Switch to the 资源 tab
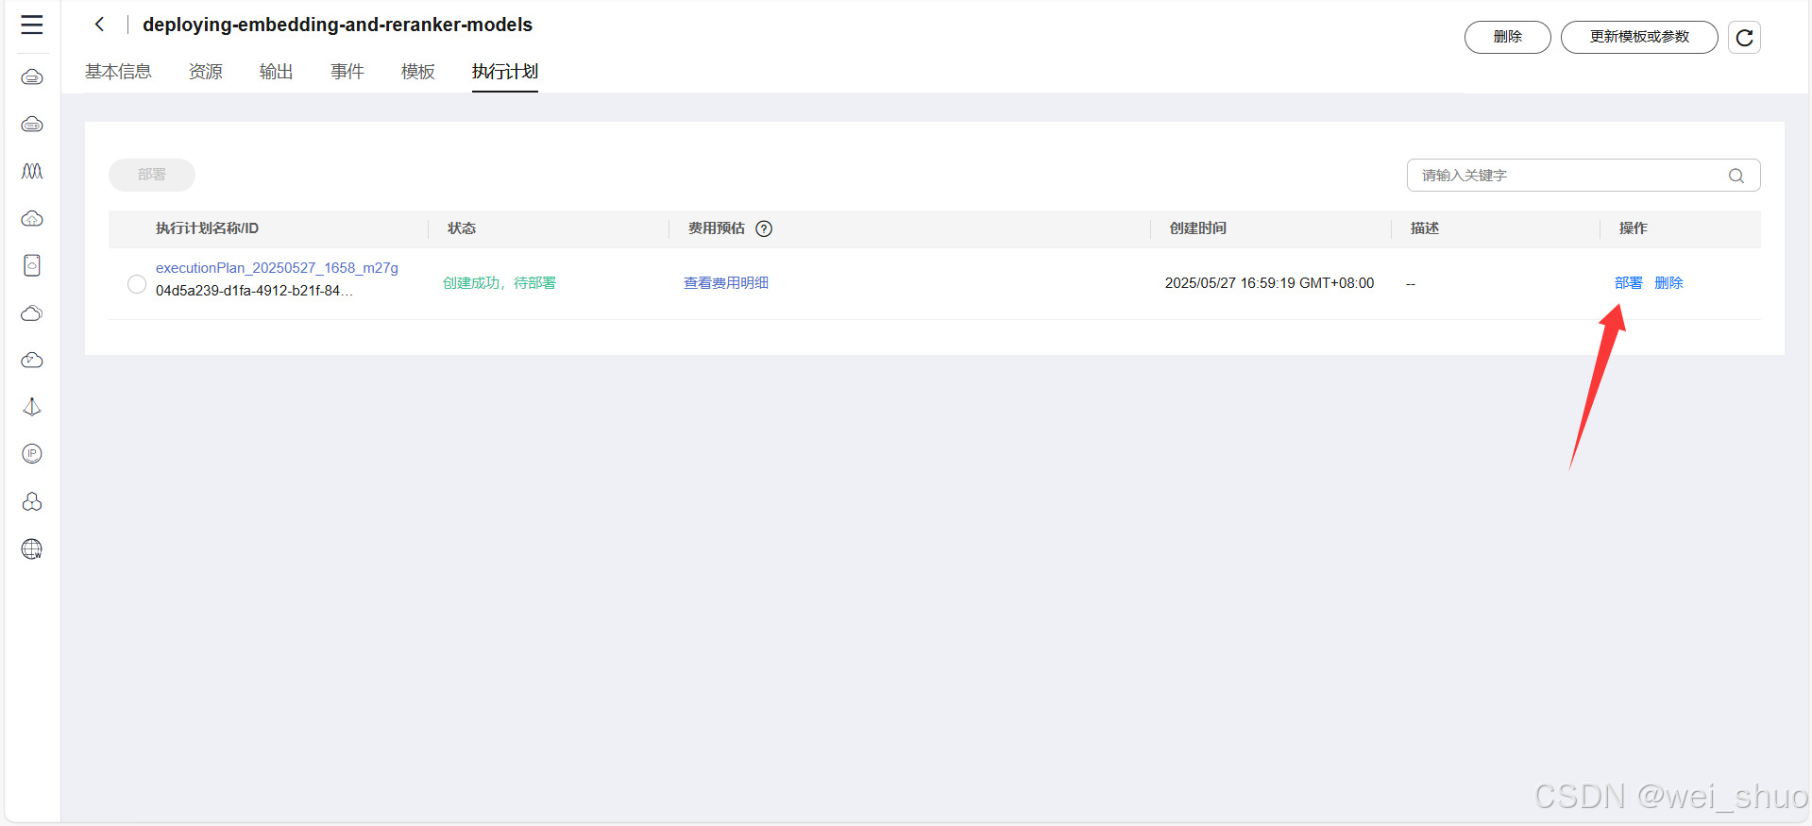The height and width of the screenshot is (826, 1812). click(206, 72)
